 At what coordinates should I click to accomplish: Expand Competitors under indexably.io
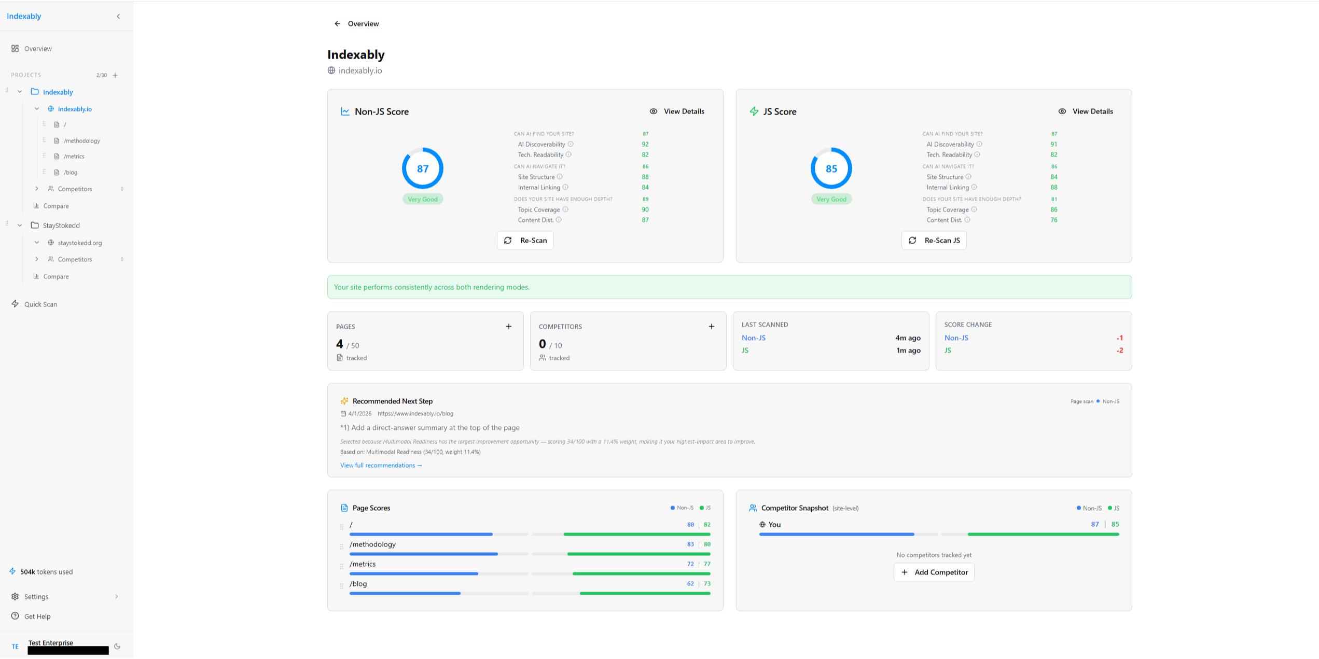[37, 189]
